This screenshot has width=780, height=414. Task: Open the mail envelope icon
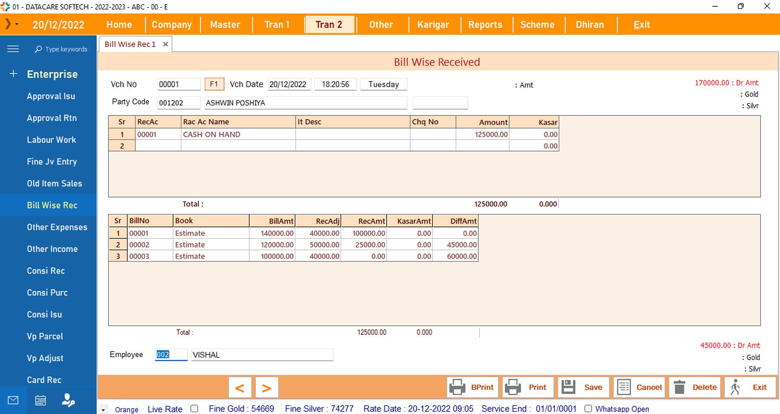click(x=13, y=401)
